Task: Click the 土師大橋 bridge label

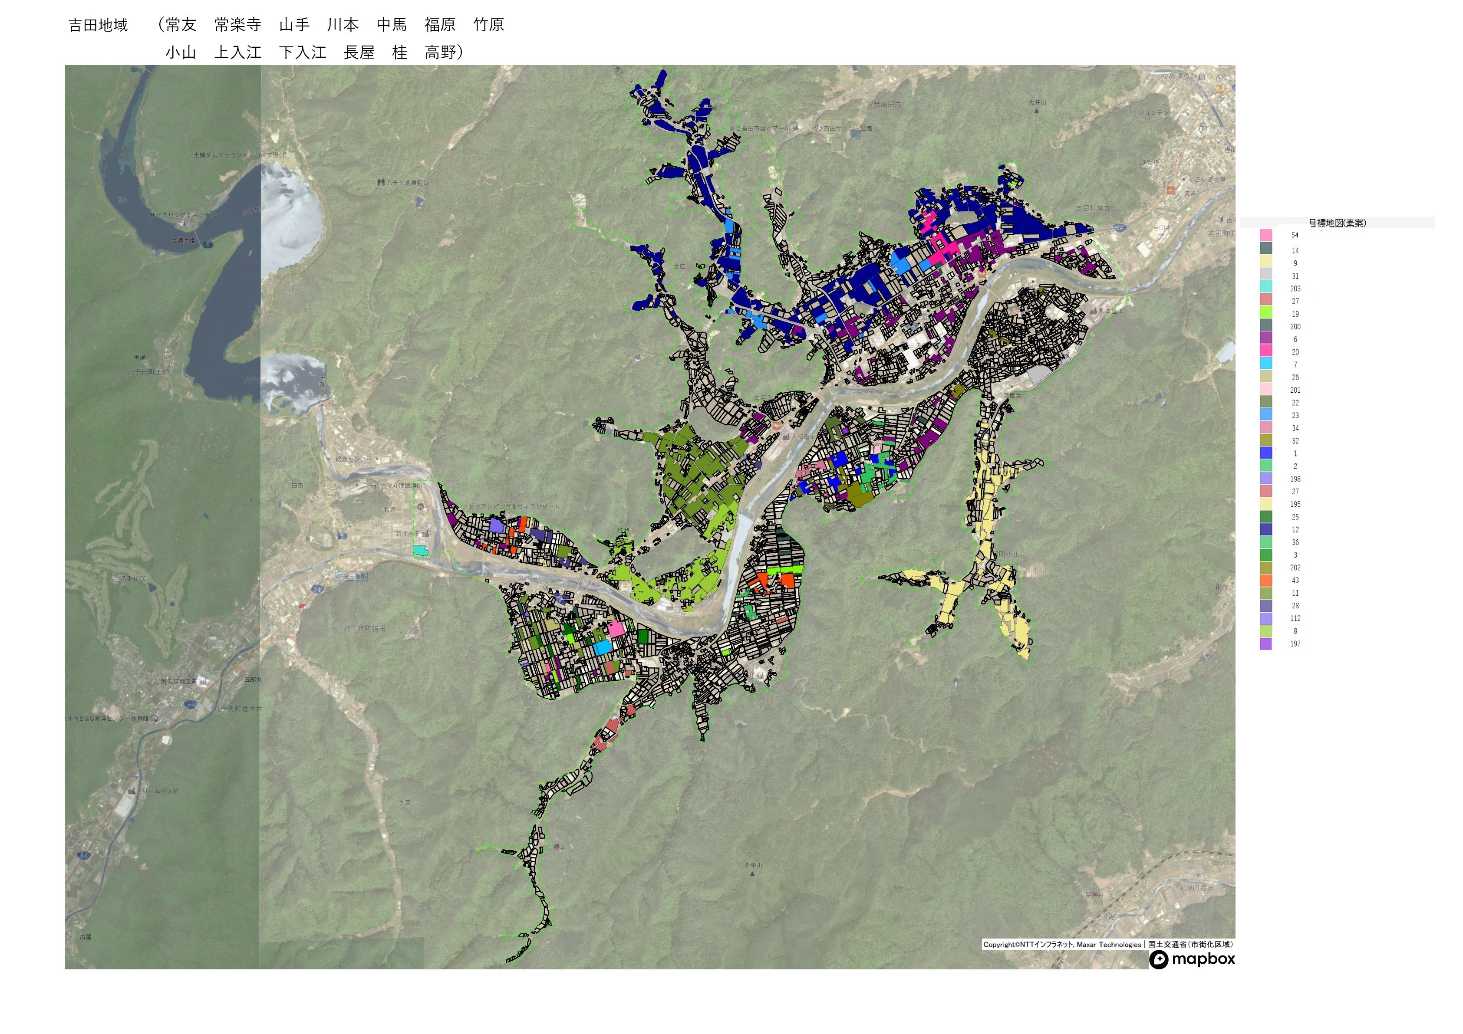Action: (x=183, y=241)
